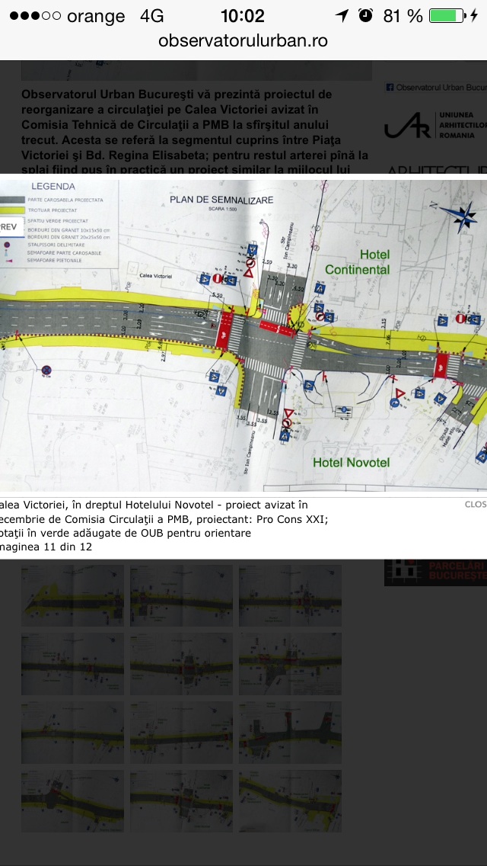487x866 pixels.
Task: Tap the observatorulurban.ro address bar
Action: click(x=243, y=40)
